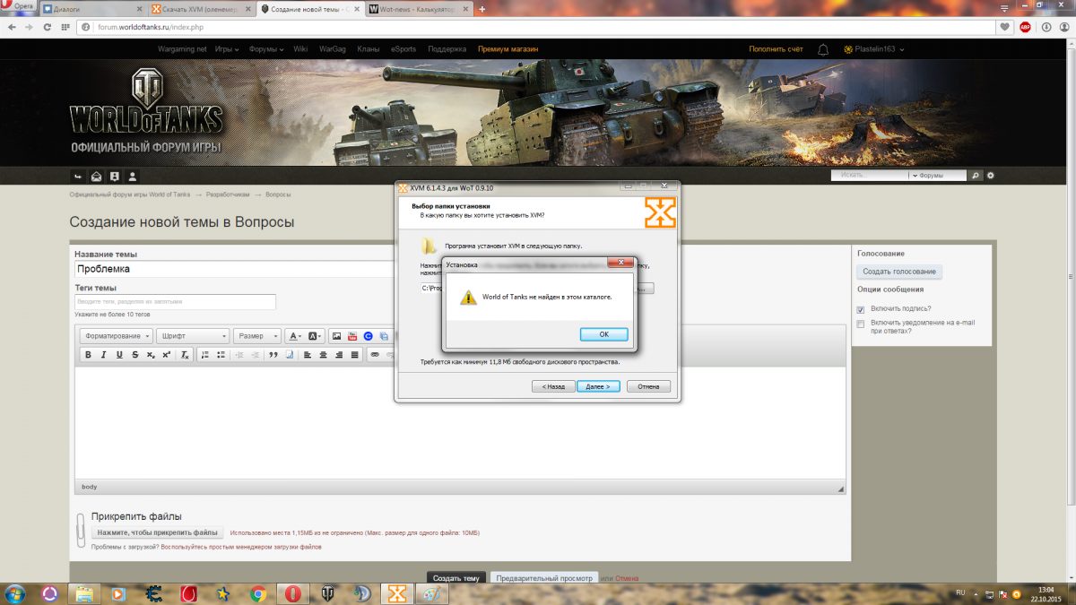This screenshot has width=1076, height=605.
Task: Align text left in the editor
Action: pos(306,355)
